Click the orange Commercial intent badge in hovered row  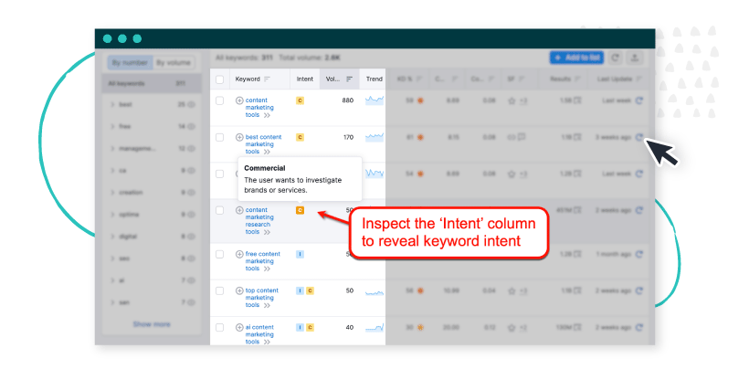click(300, 210)
